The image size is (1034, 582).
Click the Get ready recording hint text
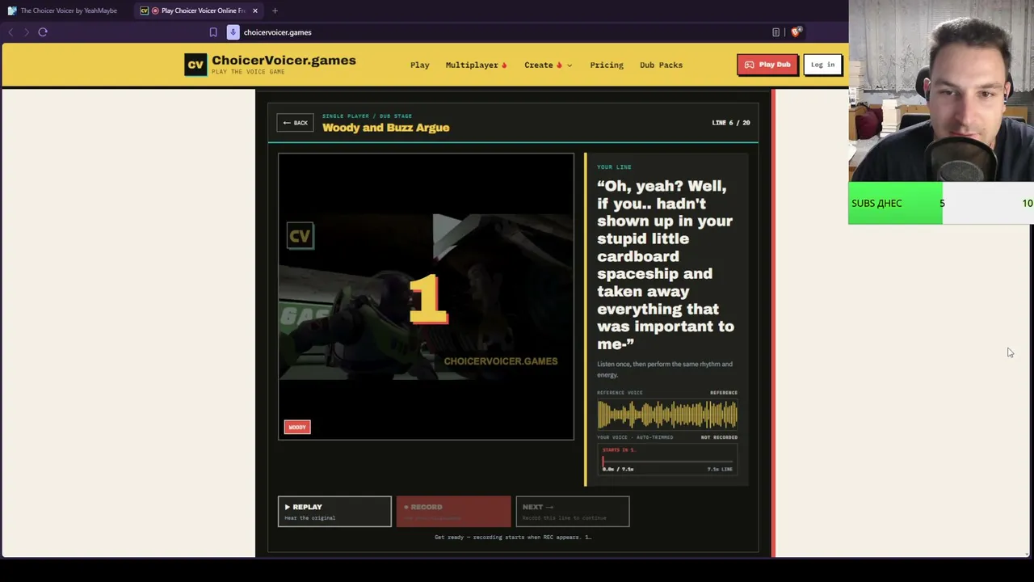(513, 537)
